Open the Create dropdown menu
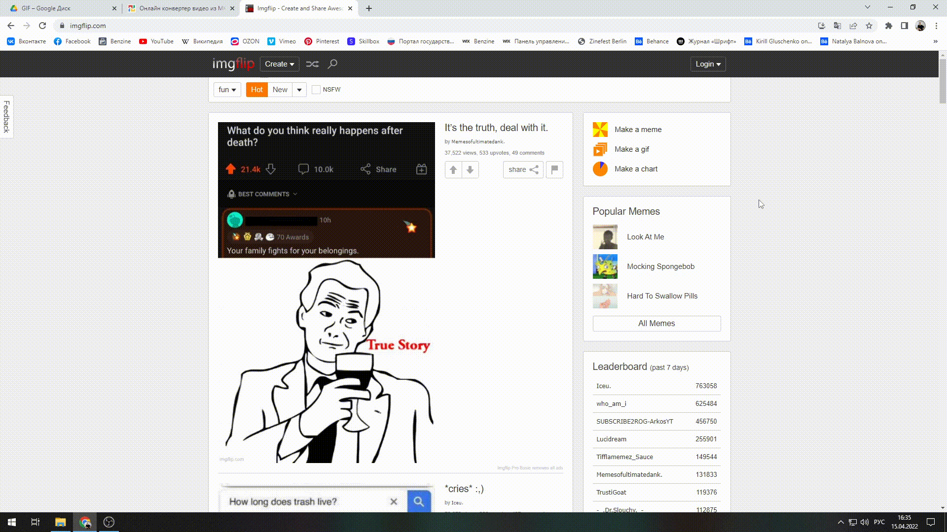 [279, 64]
